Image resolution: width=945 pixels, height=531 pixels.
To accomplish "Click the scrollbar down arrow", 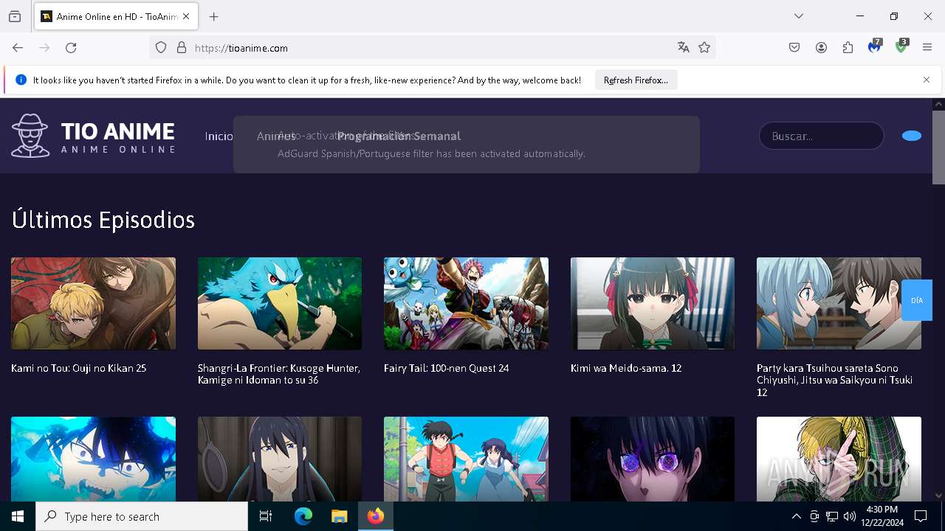I will coord(938,496).
